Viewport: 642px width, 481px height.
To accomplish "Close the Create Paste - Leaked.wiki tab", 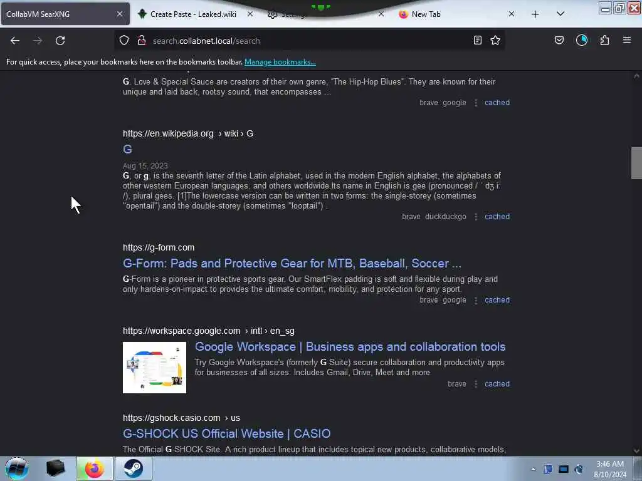I will 250,14.
